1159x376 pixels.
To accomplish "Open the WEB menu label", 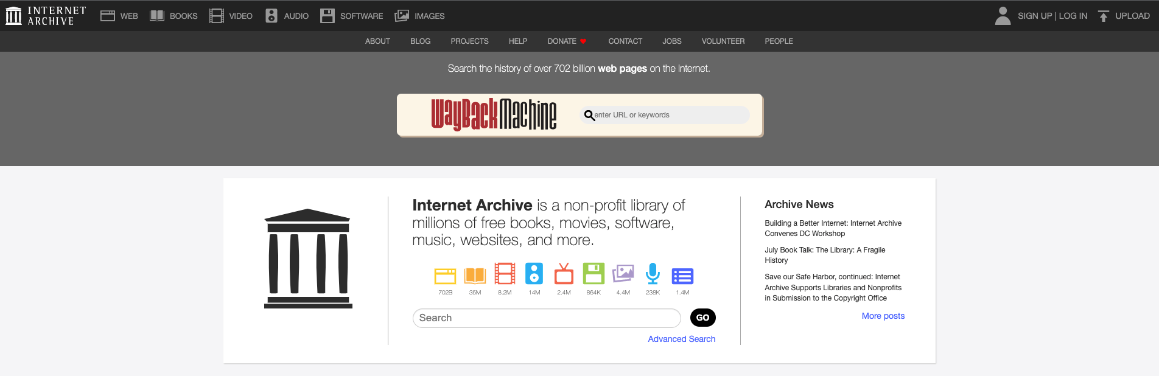I will point(129,16).
